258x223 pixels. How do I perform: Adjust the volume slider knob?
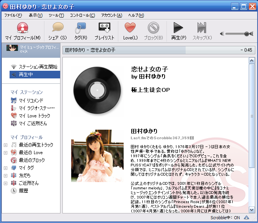[247, 34]
